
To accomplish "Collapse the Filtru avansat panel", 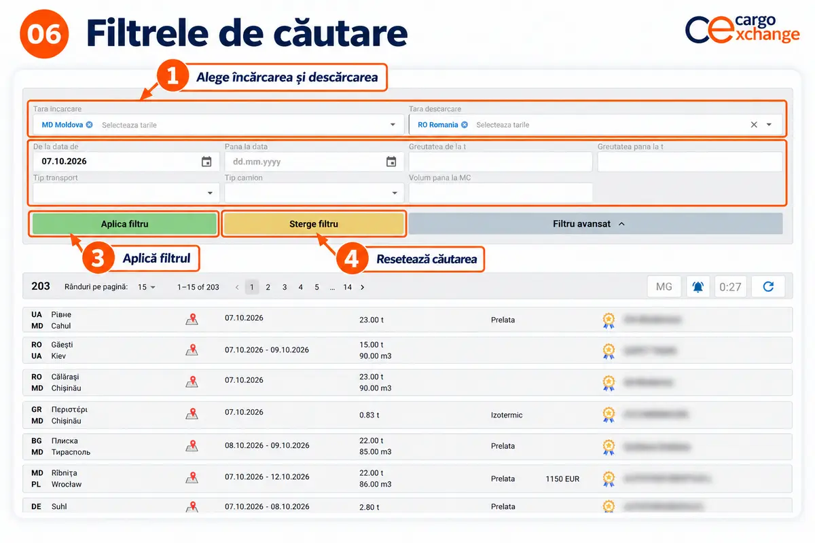I will 596,224.
